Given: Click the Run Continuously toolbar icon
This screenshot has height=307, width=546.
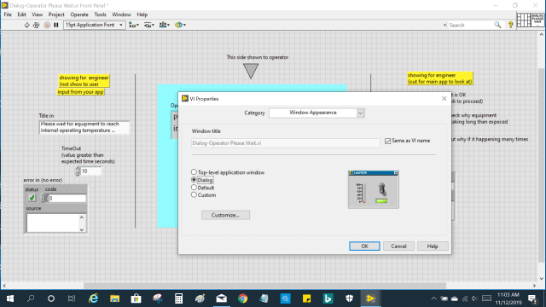Looking at the screenshot, I should (x=36, y=25).
